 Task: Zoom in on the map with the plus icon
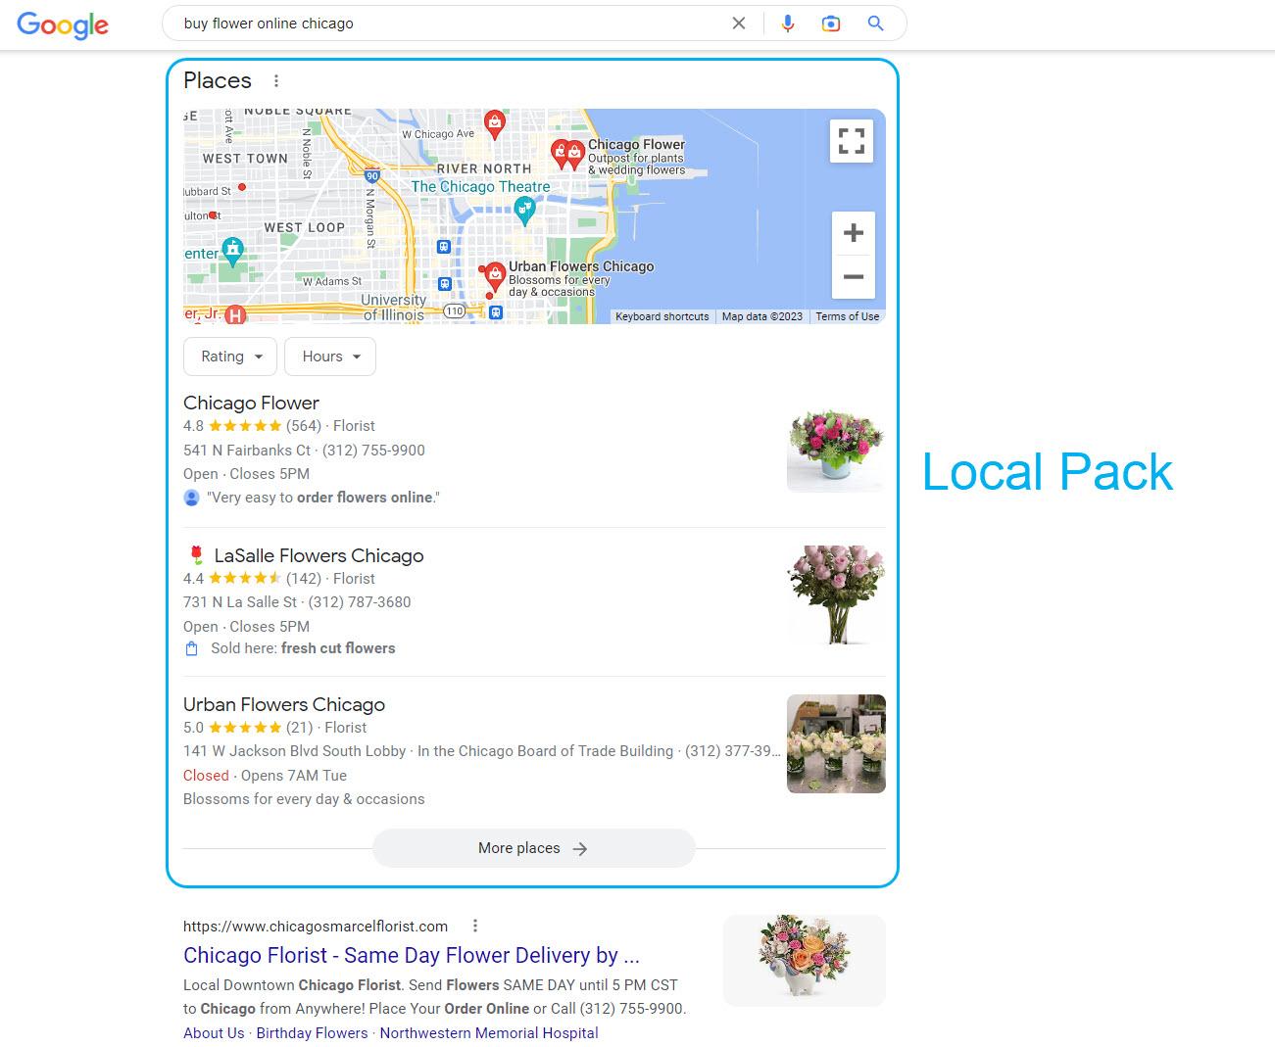(853, 233)
